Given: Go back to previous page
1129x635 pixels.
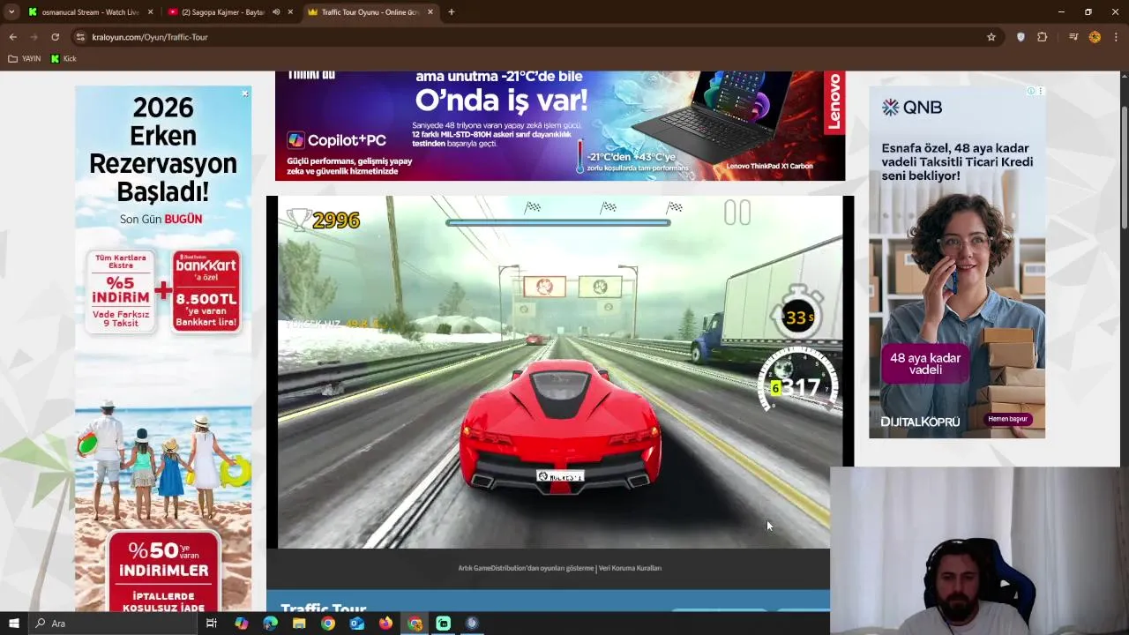Looking at the screenshot, I should [x=12, y=37].
